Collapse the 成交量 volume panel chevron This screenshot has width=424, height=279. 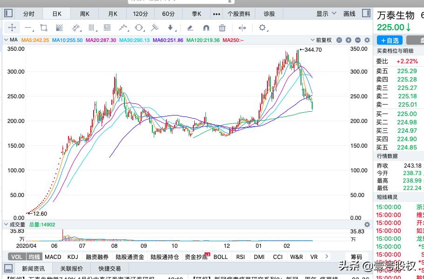[5, 224]
